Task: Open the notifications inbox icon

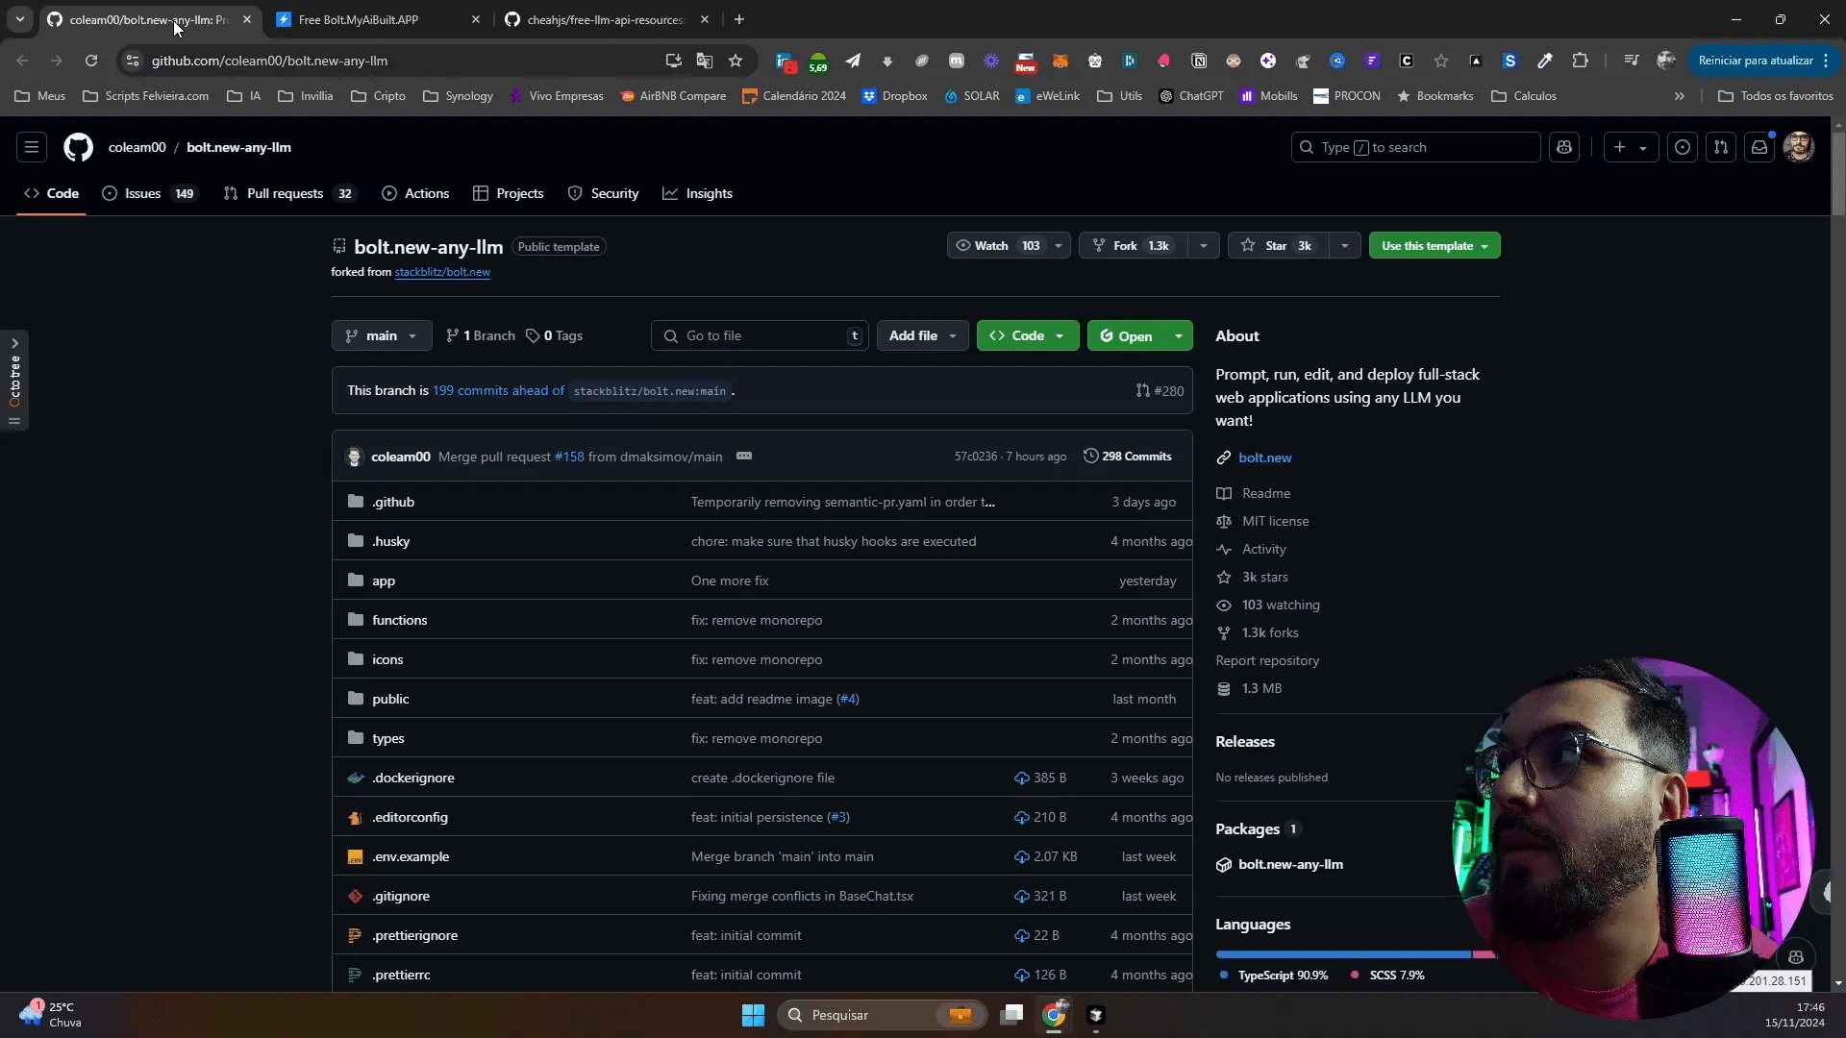Action: 1759,147
